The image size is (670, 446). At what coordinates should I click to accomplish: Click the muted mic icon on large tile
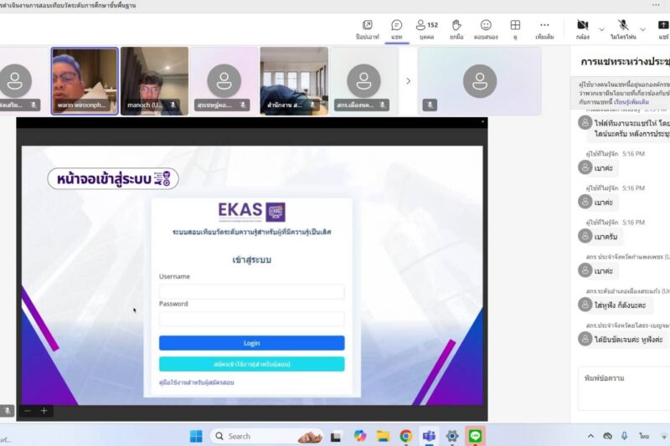click(430, 105)
